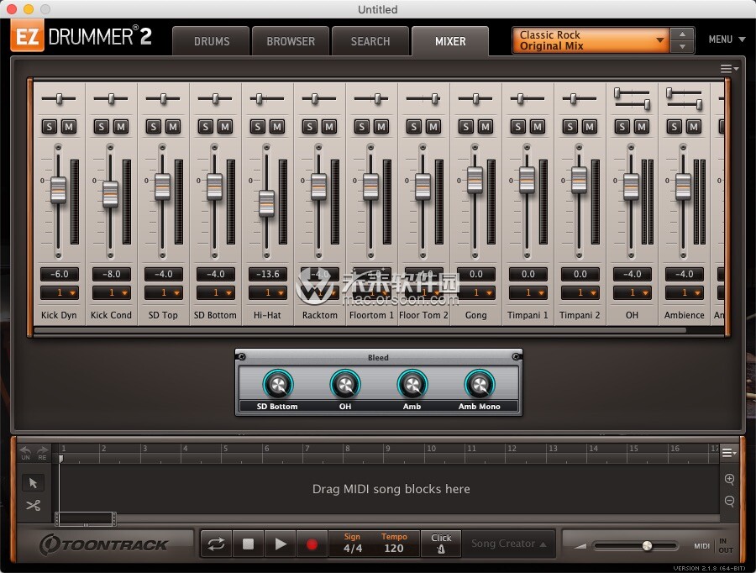The width and height of the screenshot is (756, 573).
Task: Click the undo arrow icon
Action: [x=25, y=451]
